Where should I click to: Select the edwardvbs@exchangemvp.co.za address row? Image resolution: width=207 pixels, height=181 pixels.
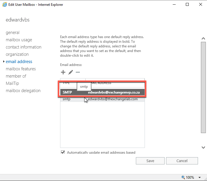102,92
